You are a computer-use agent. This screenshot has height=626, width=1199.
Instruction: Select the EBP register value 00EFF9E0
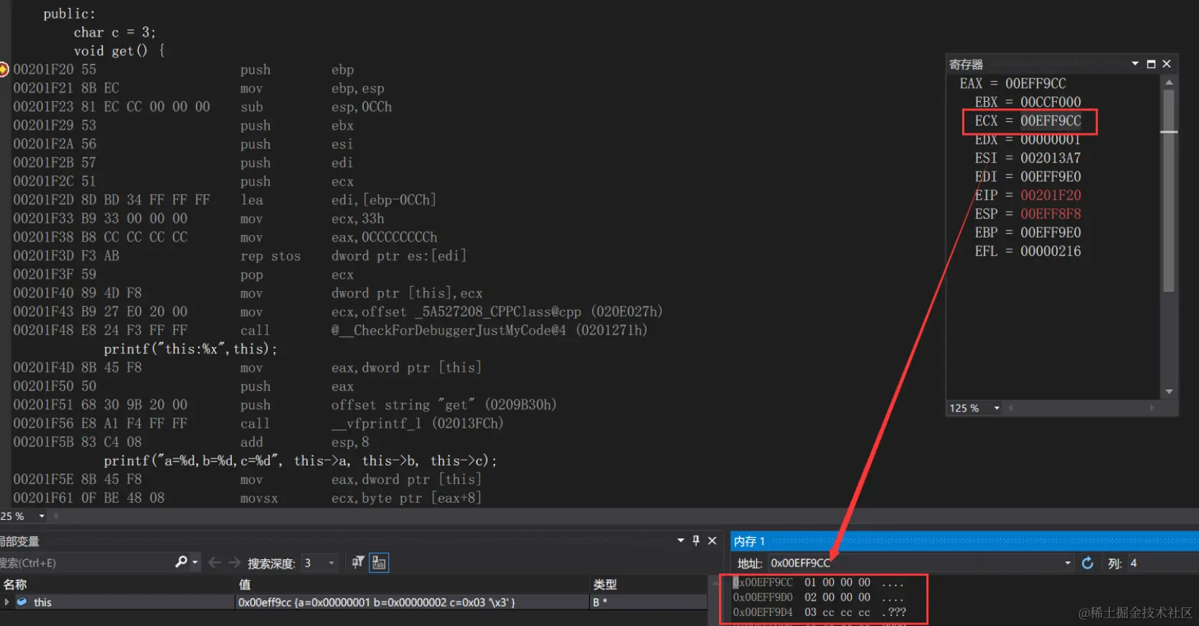[1050, 232]
